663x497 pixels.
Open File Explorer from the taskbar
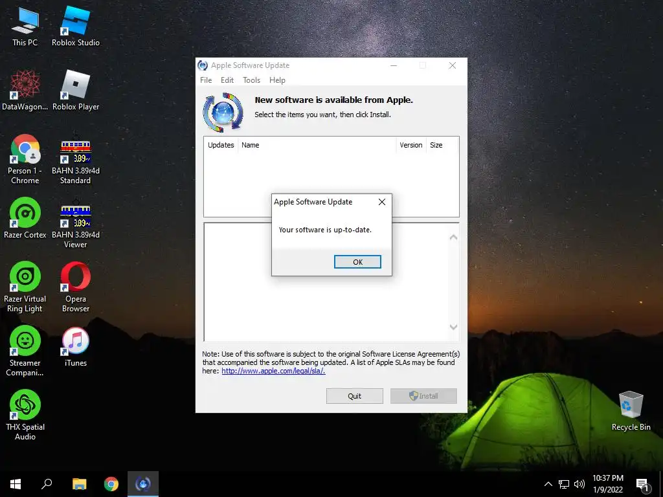[x=79, y=484]
